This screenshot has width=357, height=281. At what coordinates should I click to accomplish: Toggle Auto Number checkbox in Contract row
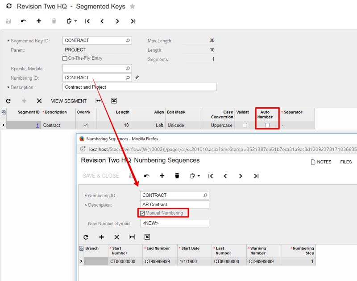(267, 125)
